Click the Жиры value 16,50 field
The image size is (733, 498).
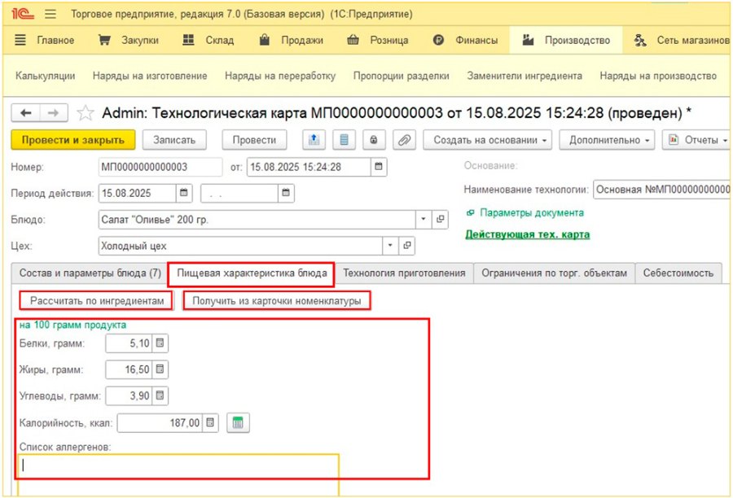click(129, 369)
